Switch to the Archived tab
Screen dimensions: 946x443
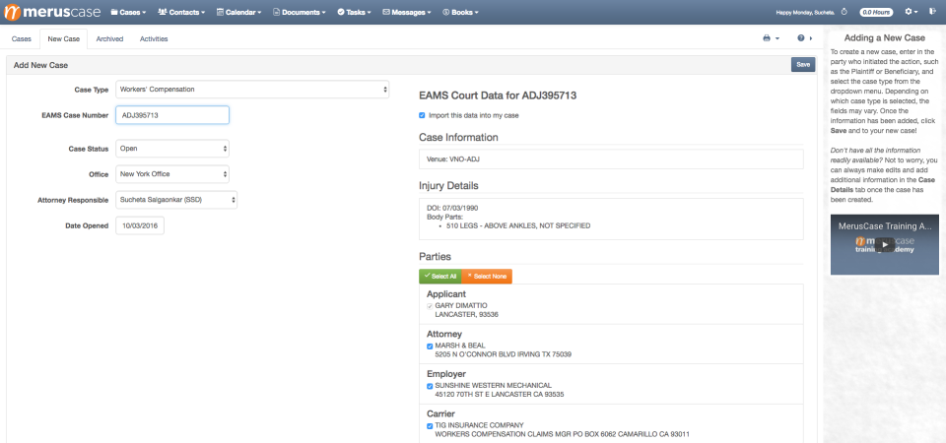tap(109, 38)
